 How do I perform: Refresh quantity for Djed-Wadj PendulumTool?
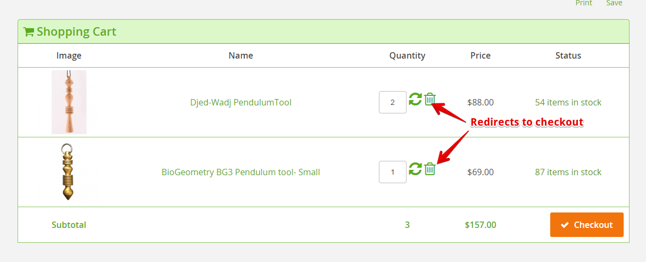(415, 99)
